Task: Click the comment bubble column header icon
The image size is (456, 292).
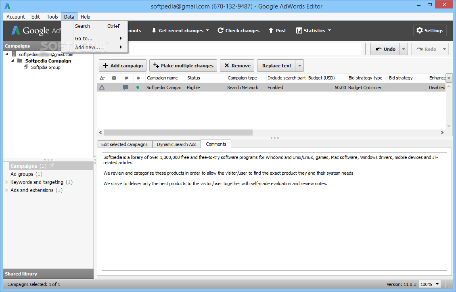Action: pos(126,78)
